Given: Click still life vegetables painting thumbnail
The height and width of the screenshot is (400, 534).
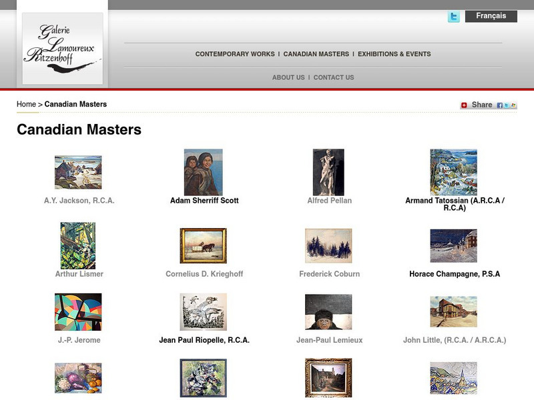Looking at the screenshot, I should pyautogui.click(x=78, y=378).
